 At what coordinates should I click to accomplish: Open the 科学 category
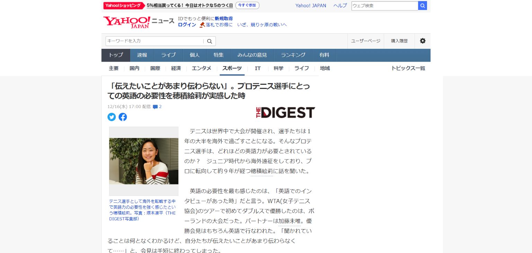[x=278, y=69]
